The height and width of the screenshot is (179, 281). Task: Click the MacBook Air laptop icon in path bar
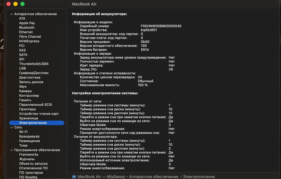pyautogui.click(x=74, y=177)
